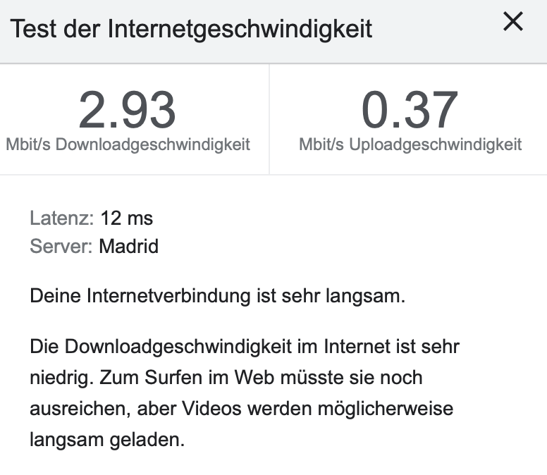Click 'Deine Internetverbindung ist sehr langsam.' message

click(x=218, y=296)
